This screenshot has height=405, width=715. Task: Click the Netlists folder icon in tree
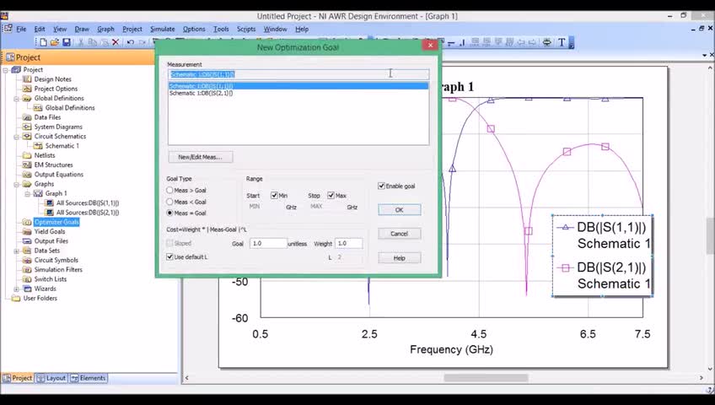pos(27,155)
